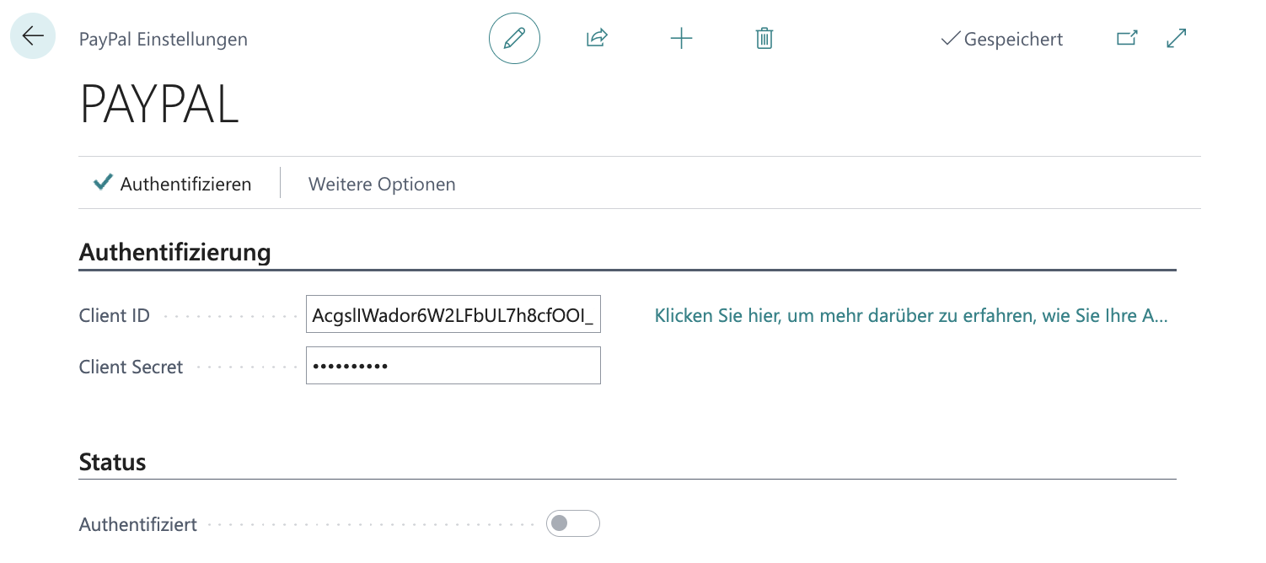Image resolution: width=1266 pixels, height=563 pixels.
Task: Click the PayPal Einstellungen page caption
Action: coord(163,39)
